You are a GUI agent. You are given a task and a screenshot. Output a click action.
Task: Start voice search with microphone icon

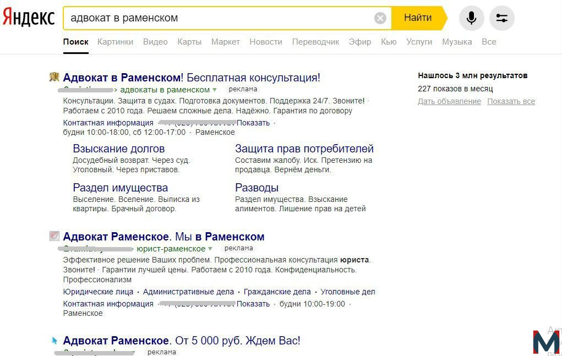click(471, 18)
